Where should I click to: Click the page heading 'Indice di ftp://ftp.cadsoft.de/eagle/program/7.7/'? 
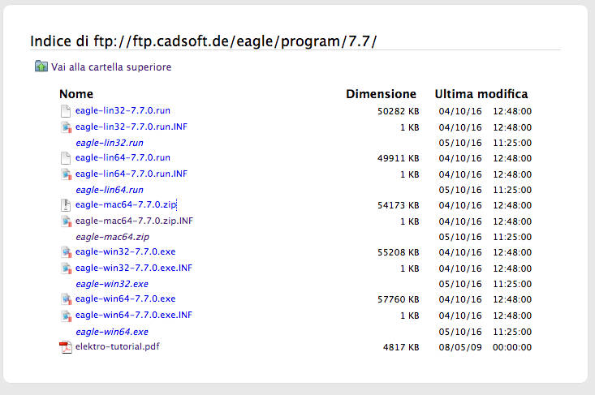[204, 41]
